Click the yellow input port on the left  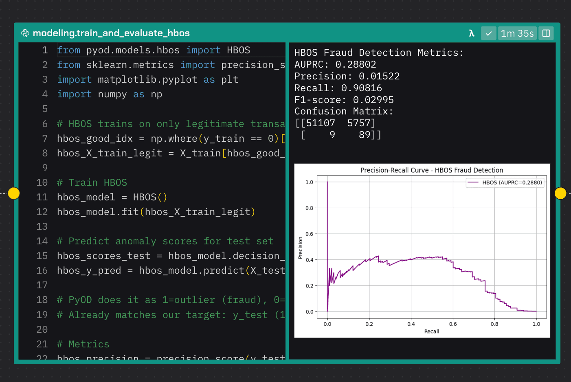[x=13, y=193]
